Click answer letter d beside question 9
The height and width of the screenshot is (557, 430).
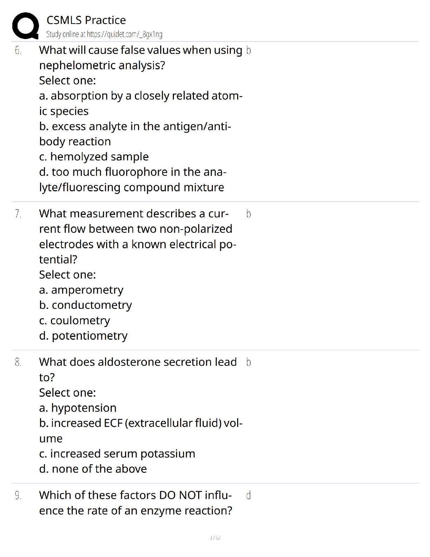[248, 495]
